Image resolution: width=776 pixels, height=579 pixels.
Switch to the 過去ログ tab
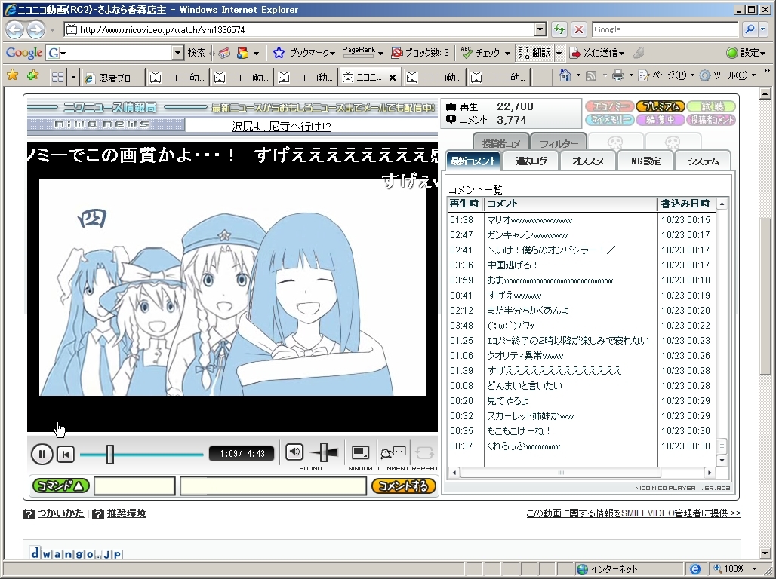(531, 161)
